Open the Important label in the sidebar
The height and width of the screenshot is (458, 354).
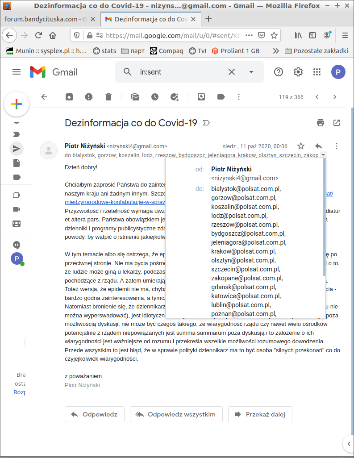click(17, 134)
